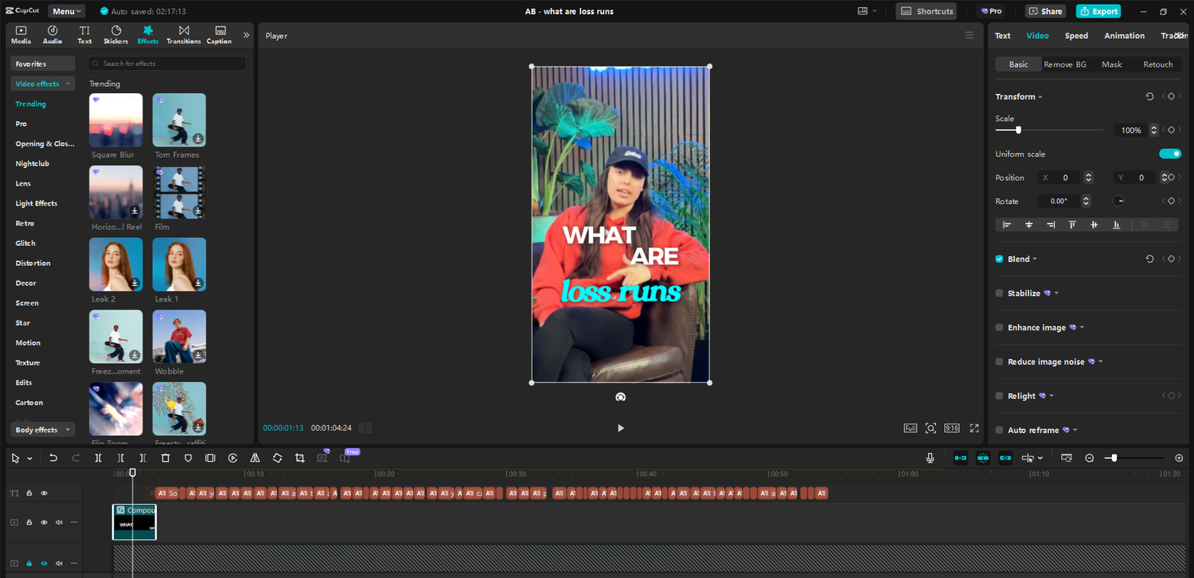Open the selection tool dropdown arrow
The width and height of the screenshot is (1194, 578).
click(29, 459)
